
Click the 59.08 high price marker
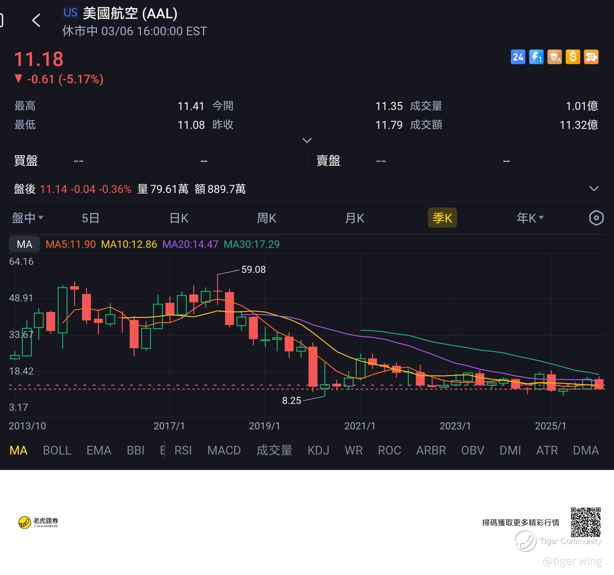pos(253,270)
